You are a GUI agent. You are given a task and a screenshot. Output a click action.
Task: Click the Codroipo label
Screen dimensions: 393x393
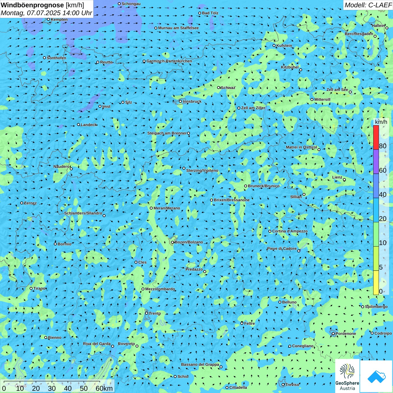tap(383, 333)
